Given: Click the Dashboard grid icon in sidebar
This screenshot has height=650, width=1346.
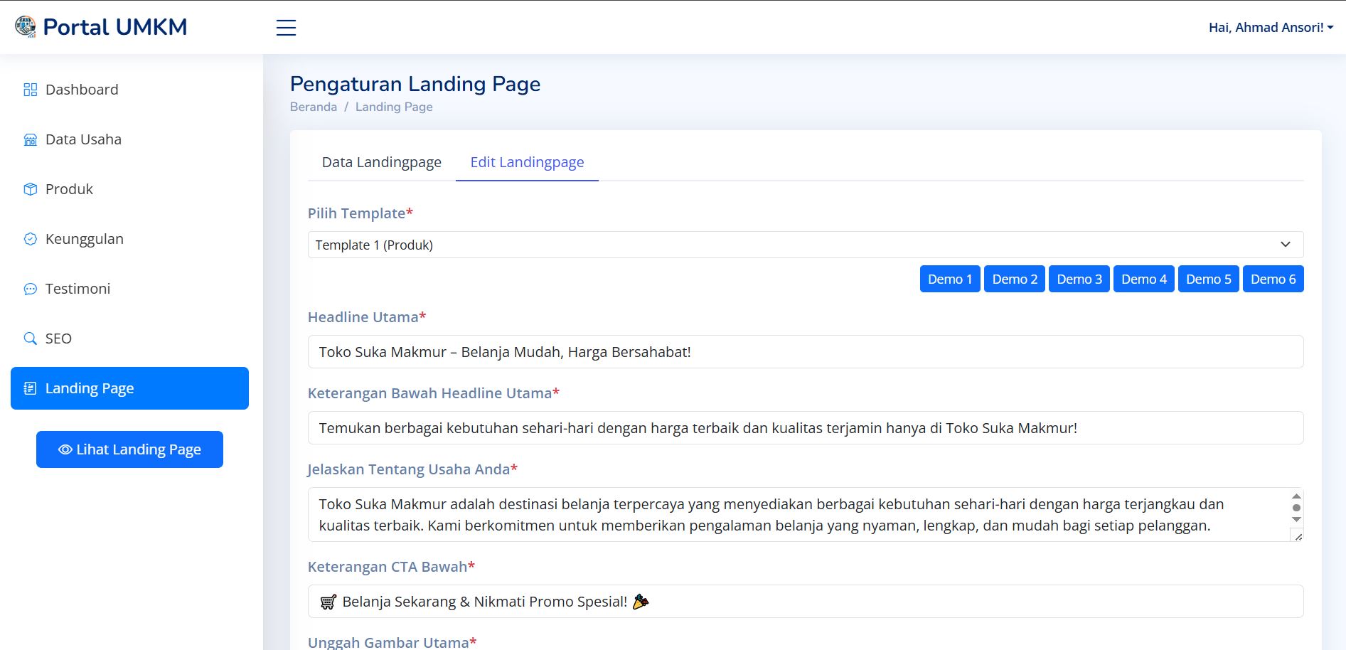Looking at the screenshot, I should click(30, 90).
